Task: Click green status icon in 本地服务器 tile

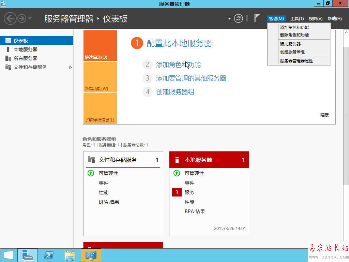Action: pos(177,173)
